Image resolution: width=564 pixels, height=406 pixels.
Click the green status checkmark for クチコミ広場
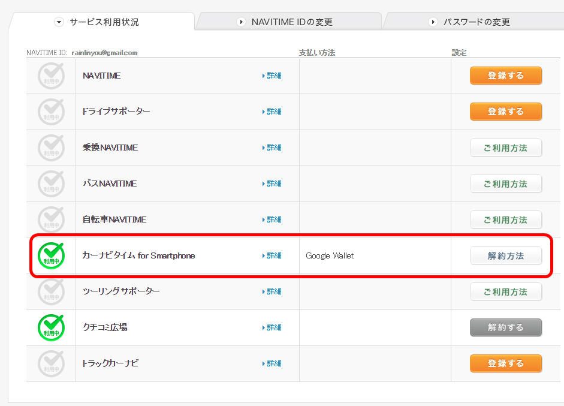click(51, 328)
